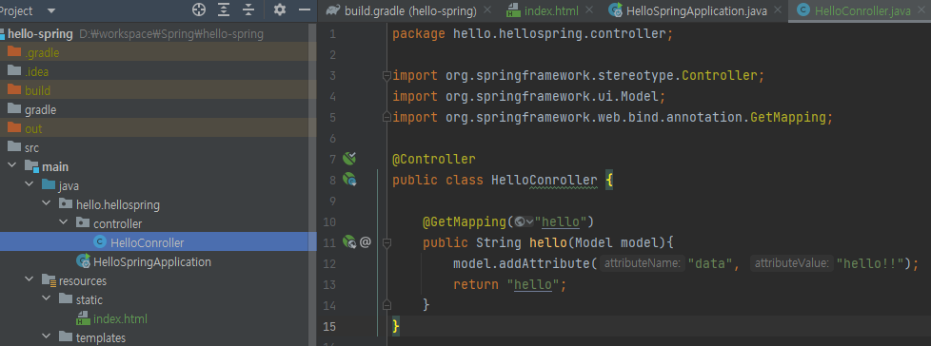Click the Spring bean gutter icon on line 7

click(349, 158)
